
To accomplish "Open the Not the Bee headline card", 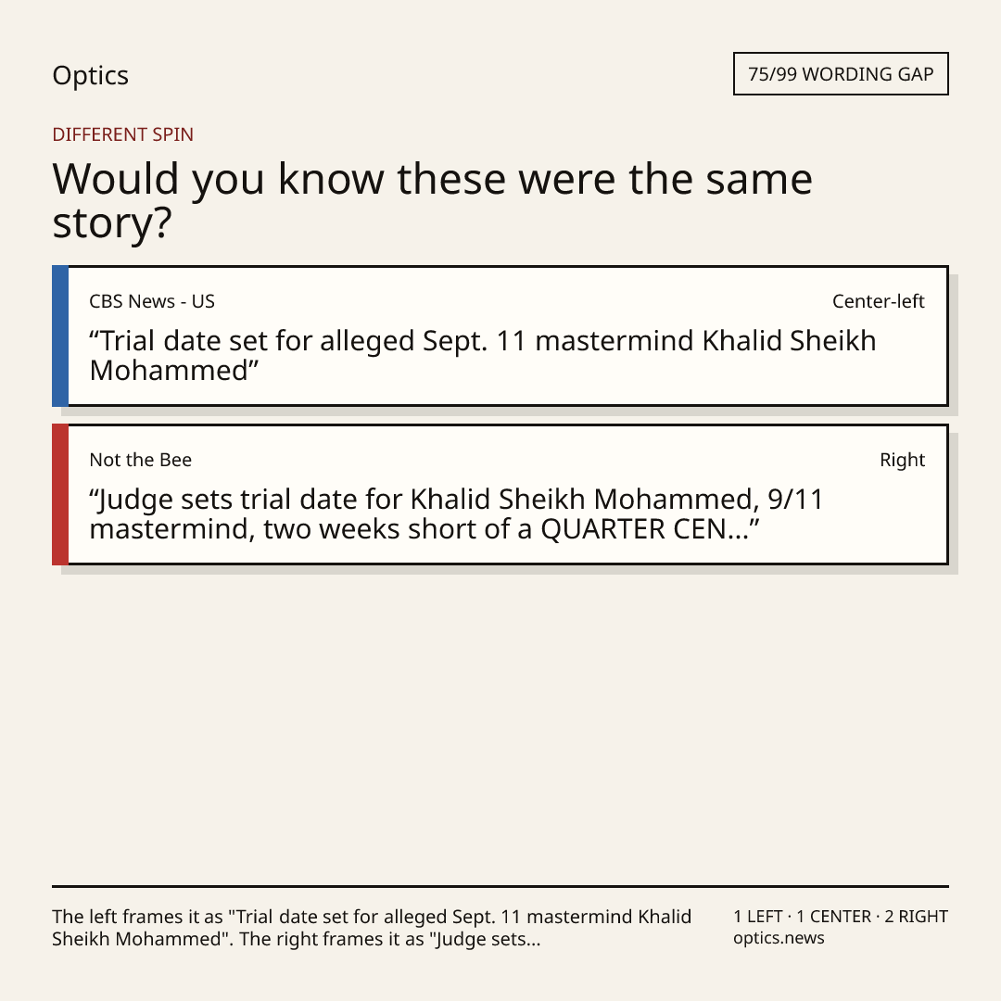I will (500, 494).
